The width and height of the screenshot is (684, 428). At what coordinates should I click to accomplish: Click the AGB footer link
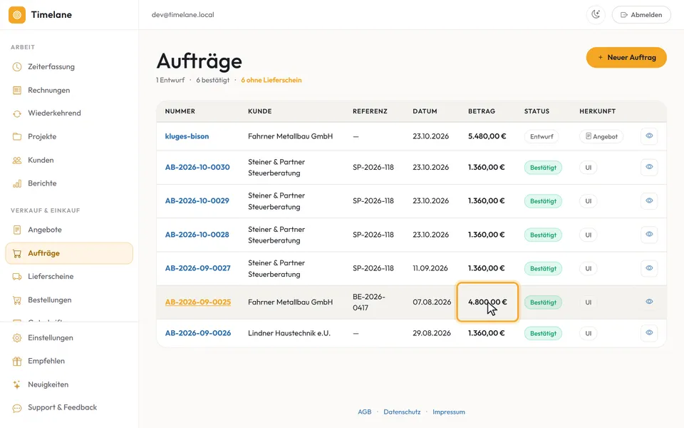point(365,412)
